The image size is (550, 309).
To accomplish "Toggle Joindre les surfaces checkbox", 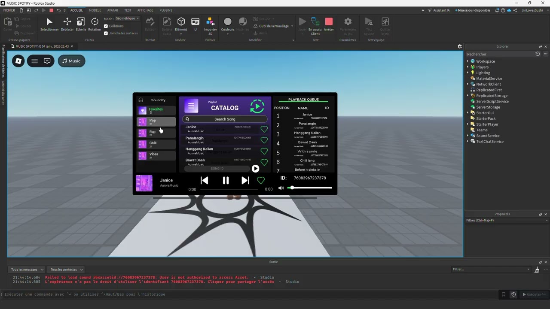I will point(106,33).
